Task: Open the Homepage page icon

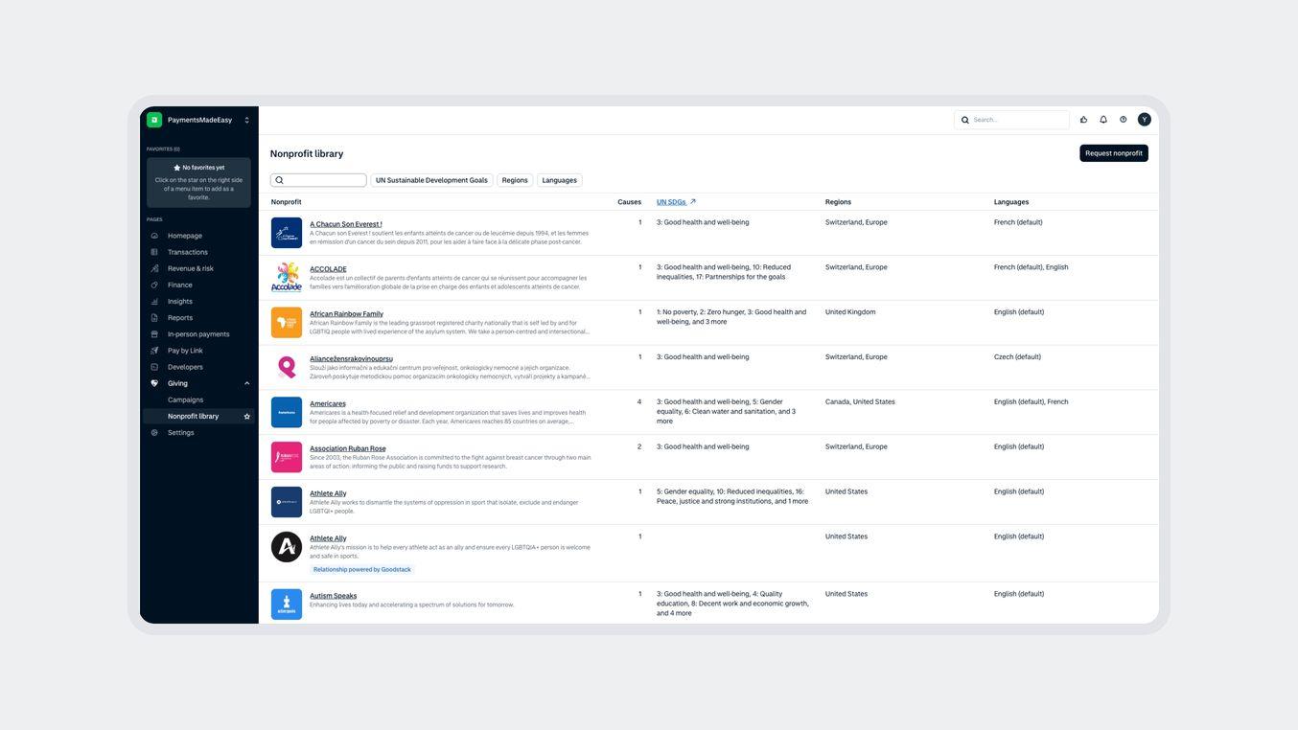Action: click(152, 234)
